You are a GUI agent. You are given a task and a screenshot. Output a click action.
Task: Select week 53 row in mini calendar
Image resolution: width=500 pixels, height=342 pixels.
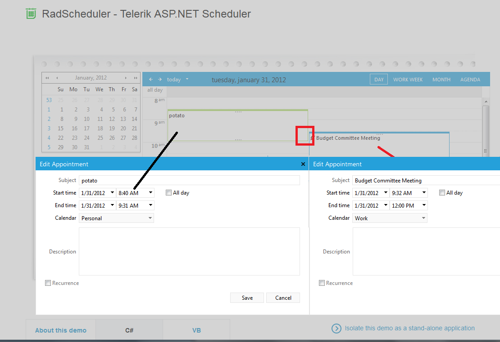point(49,100)
